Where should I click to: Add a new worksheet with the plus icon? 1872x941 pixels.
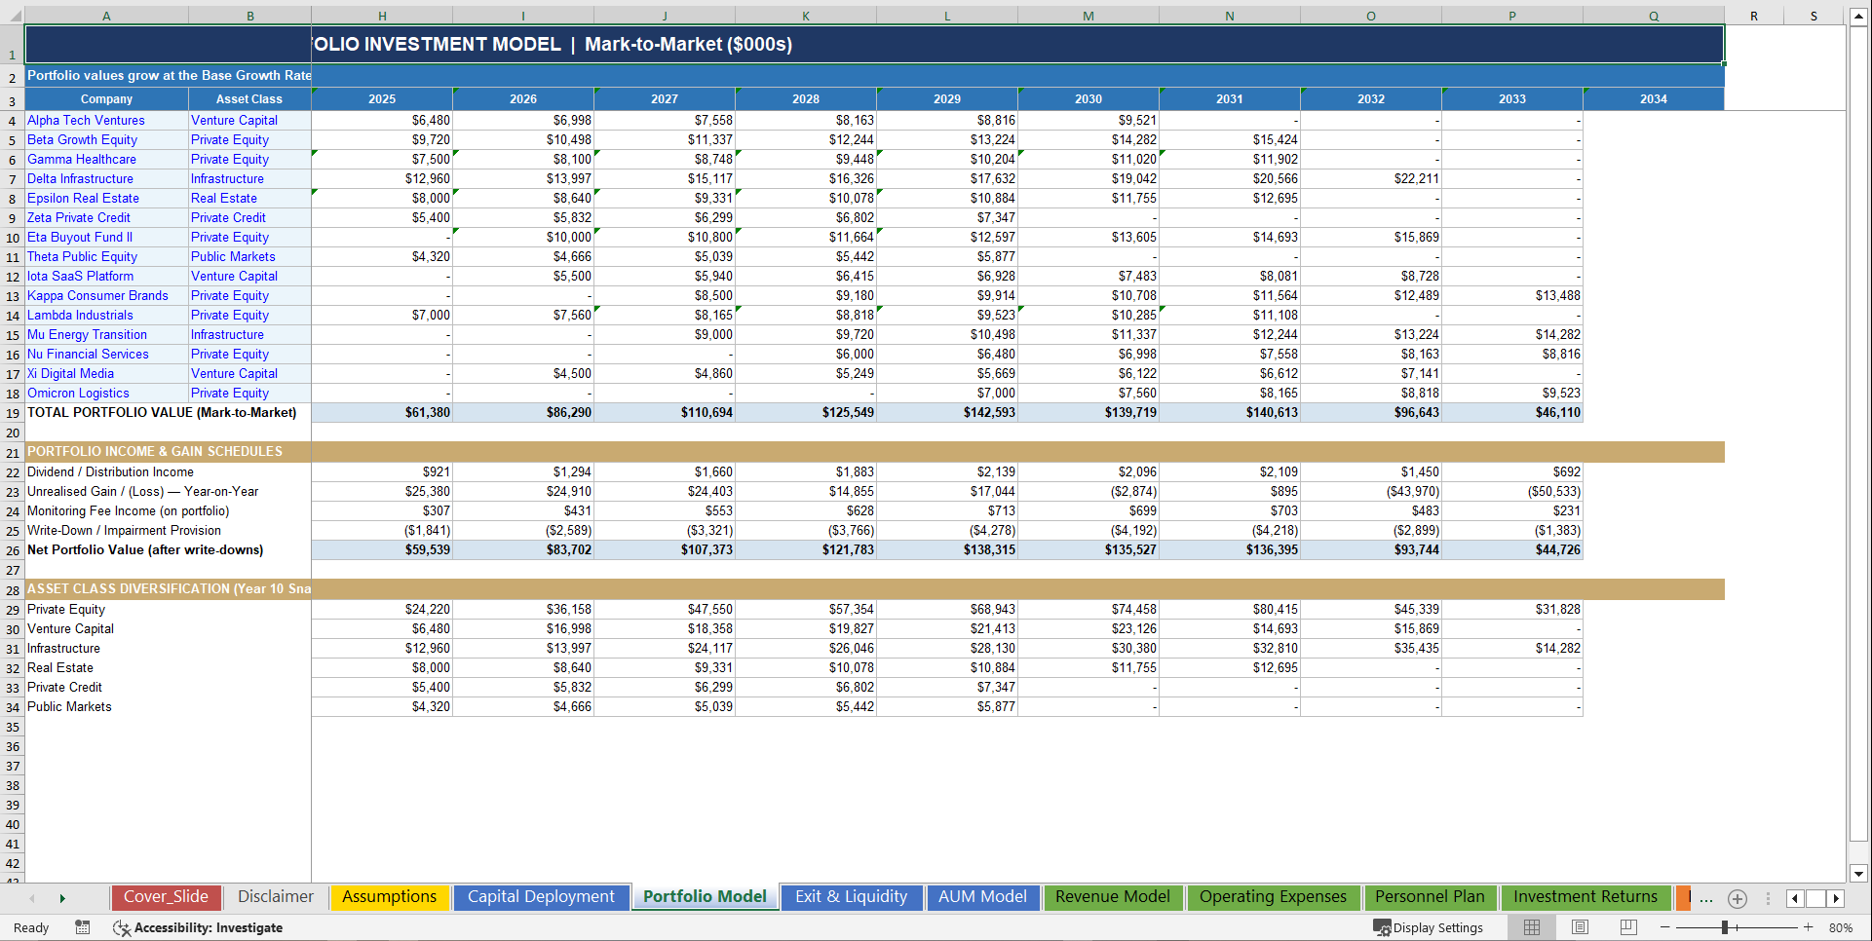click(x=1737, y=898)
